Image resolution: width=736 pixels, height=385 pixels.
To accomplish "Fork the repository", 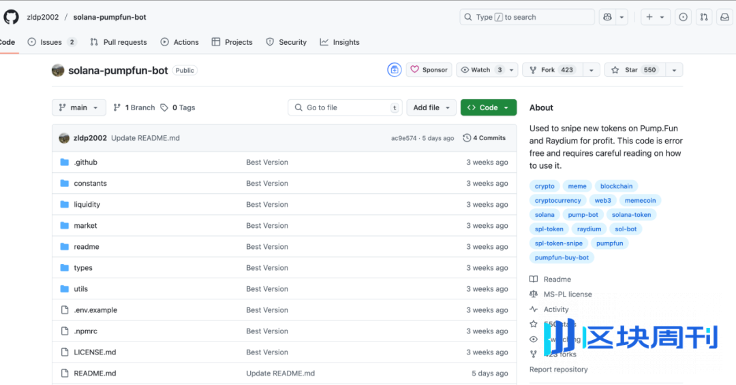I will [553, 70].
